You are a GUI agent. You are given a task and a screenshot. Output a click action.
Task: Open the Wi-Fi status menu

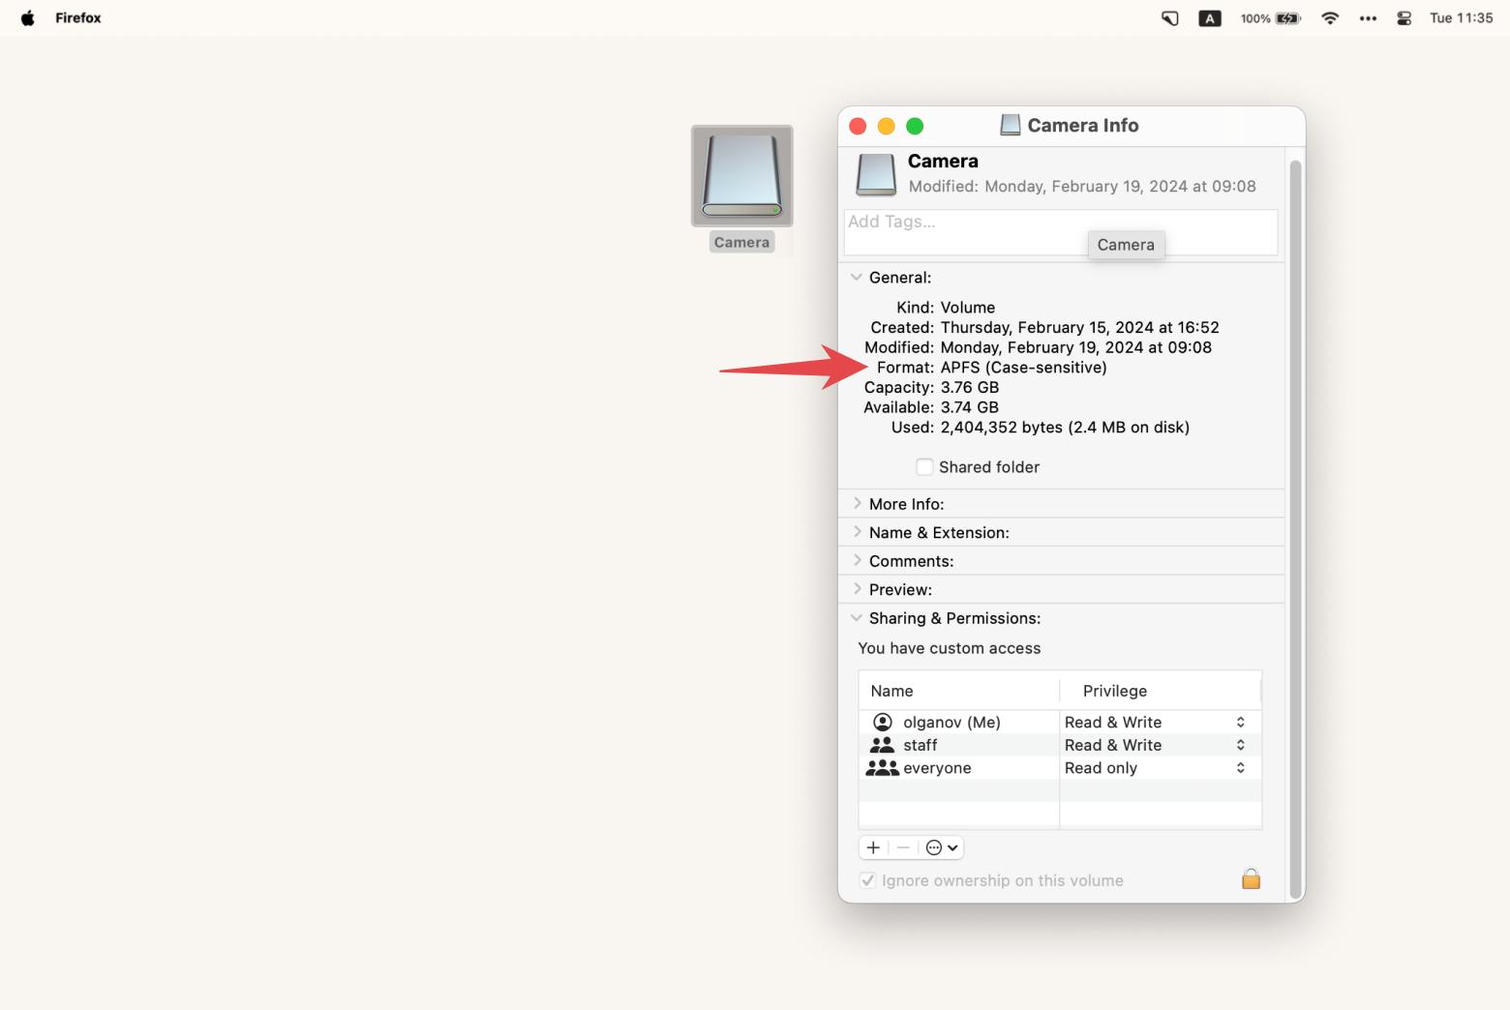pyautogui.click(x=1330, y=18)
